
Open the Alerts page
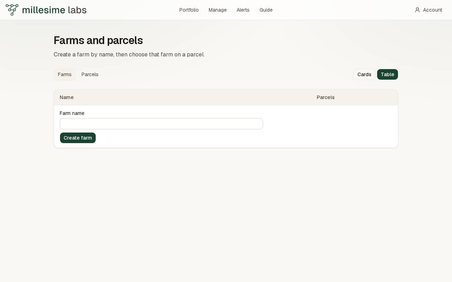pos(243,10)
